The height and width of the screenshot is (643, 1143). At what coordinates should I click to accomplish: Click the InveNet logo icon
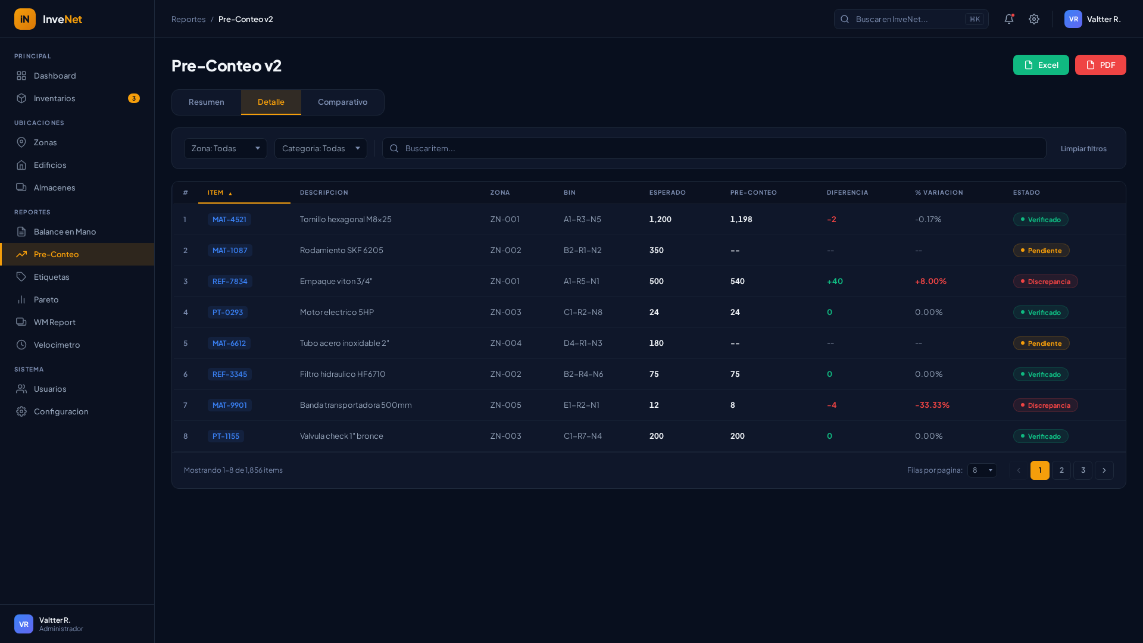point(25,19)
